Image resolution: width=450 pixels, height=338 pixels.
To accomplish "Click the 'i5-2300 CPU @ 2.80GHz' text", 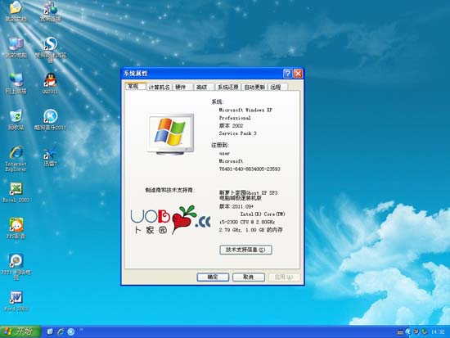I will click(x=247, y=222).
